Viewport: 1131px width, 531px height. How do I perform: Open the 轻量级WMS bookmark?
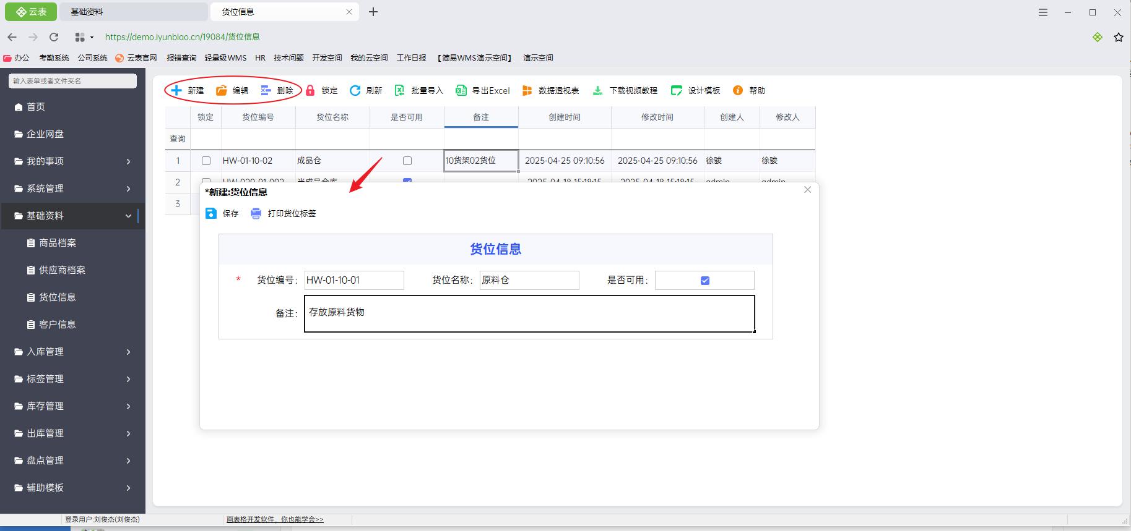click(225, 57)
